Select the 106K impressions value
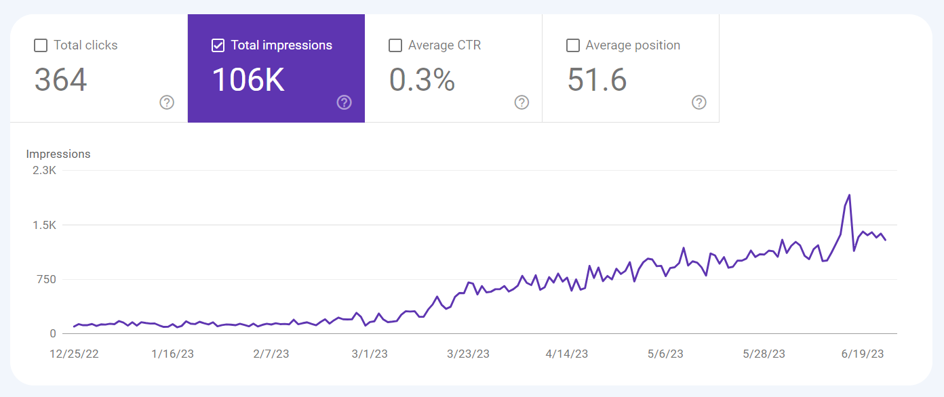 (x=248, y=79)
